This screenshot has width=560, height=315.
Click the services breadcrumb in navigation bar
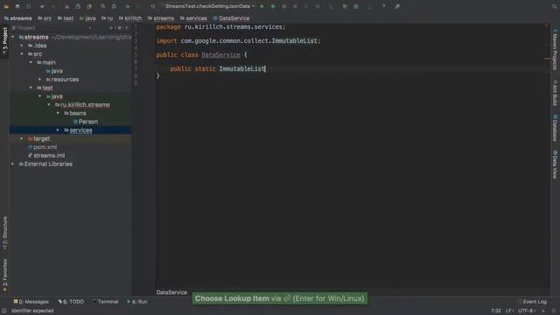[193, 18]
